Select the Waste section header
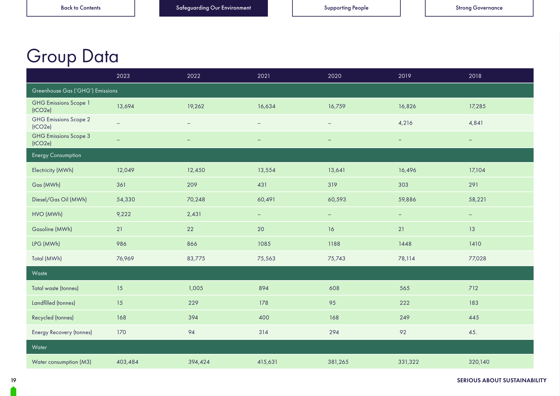This screenshot has height=396, width=560. coord(280,273)
